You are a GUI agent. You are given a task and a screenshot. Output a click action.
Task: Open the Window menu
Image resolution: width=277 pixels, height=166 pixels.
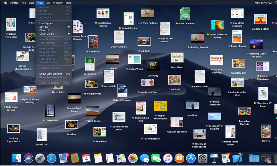[x=58, y=3]
